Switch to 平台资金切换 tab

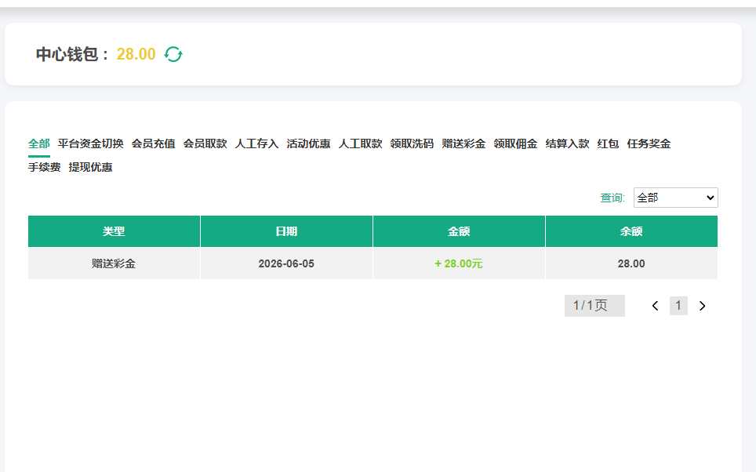(x=91, y=143)
